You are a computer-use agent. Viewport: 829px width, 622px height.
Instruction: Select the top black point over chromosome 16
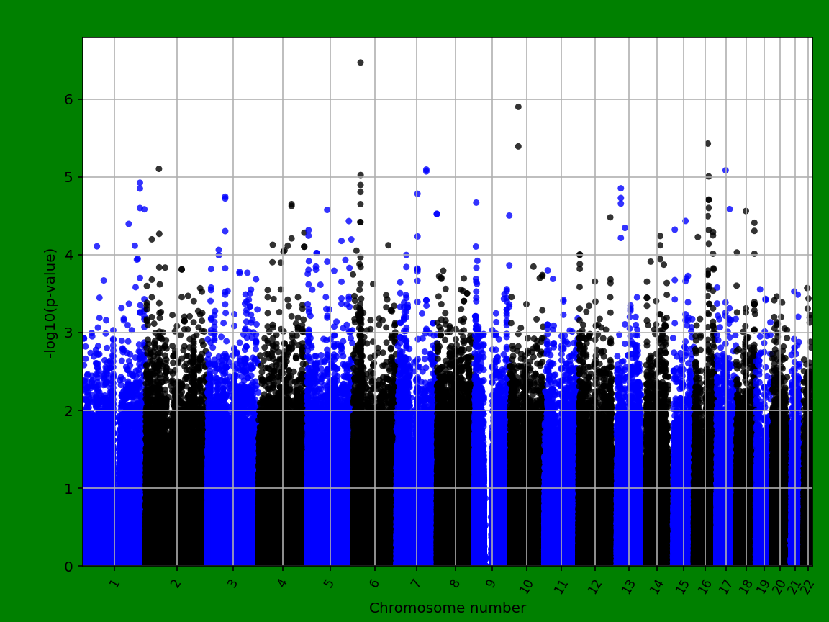coord(707,143)
